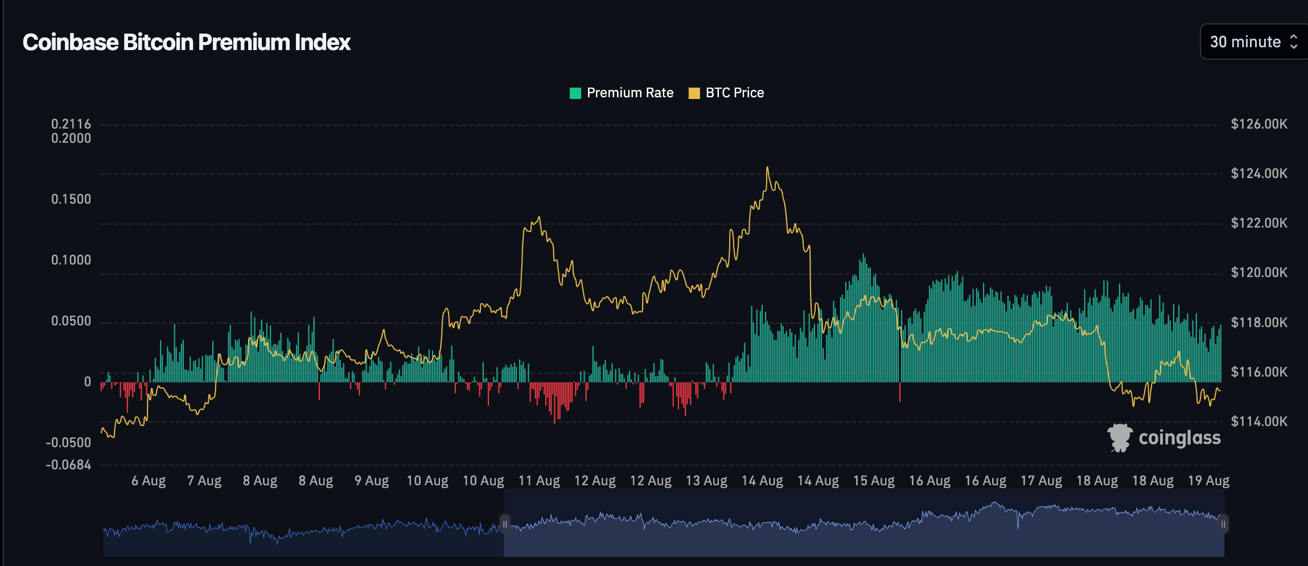Click the 15 Aug x-axis label
Viewport: 1308px width, 566px height.
point(874,481)
